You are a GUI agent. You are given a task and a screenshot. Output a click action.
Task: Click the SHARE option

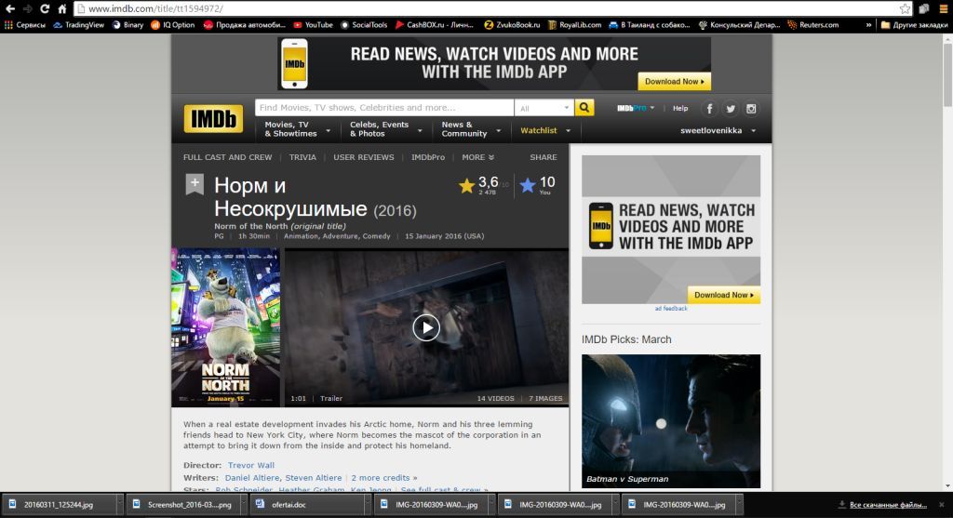click(x=544, y=157)
